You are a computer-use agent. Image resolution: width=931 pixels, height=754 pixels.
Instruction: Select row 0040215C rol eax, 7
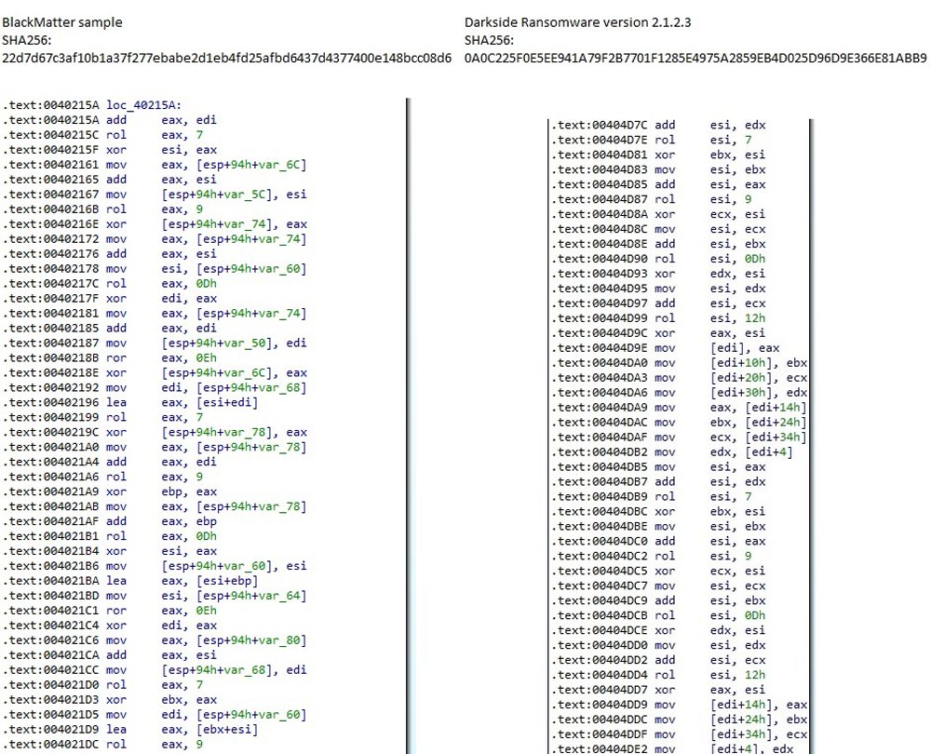102,135
